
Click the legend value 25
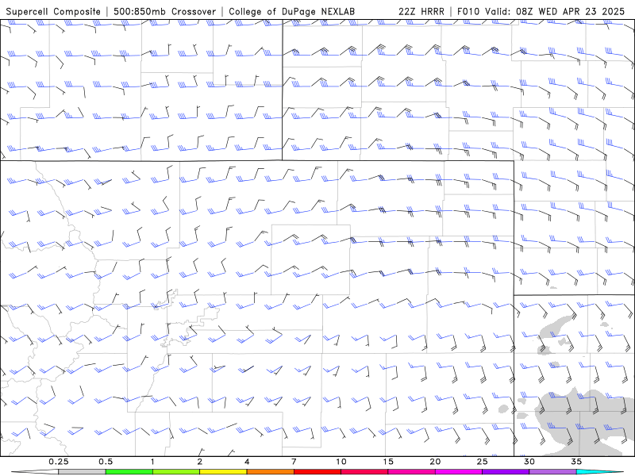pyautogui.click(x=482, y=462)
